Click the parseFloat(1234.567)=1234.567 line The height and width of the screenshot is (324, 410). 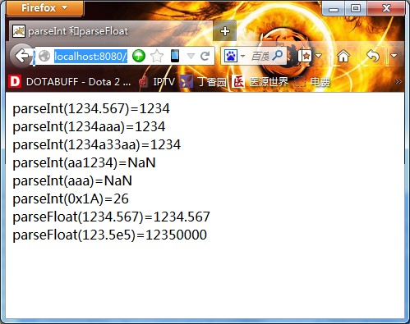(x=111, y=217)
